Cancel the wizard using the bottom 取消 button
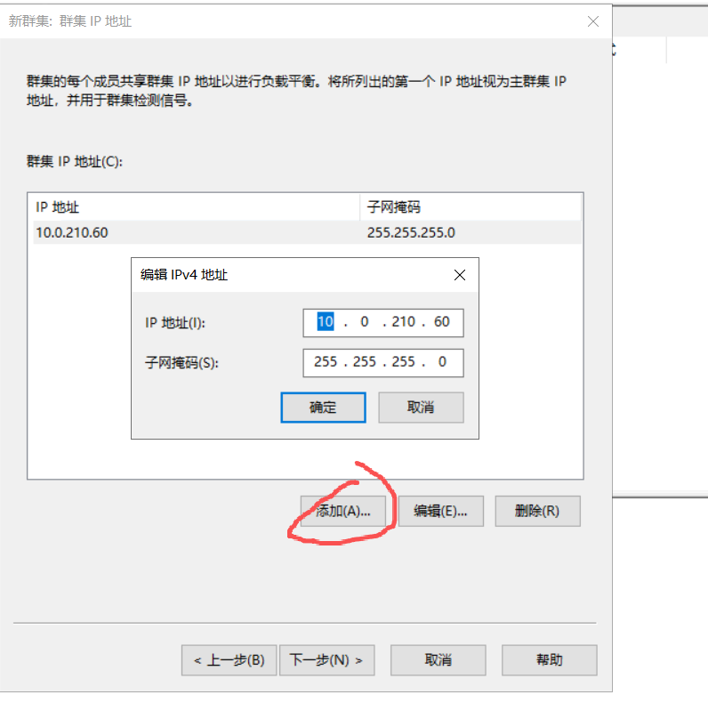708x711 pixels. point(438,660)
